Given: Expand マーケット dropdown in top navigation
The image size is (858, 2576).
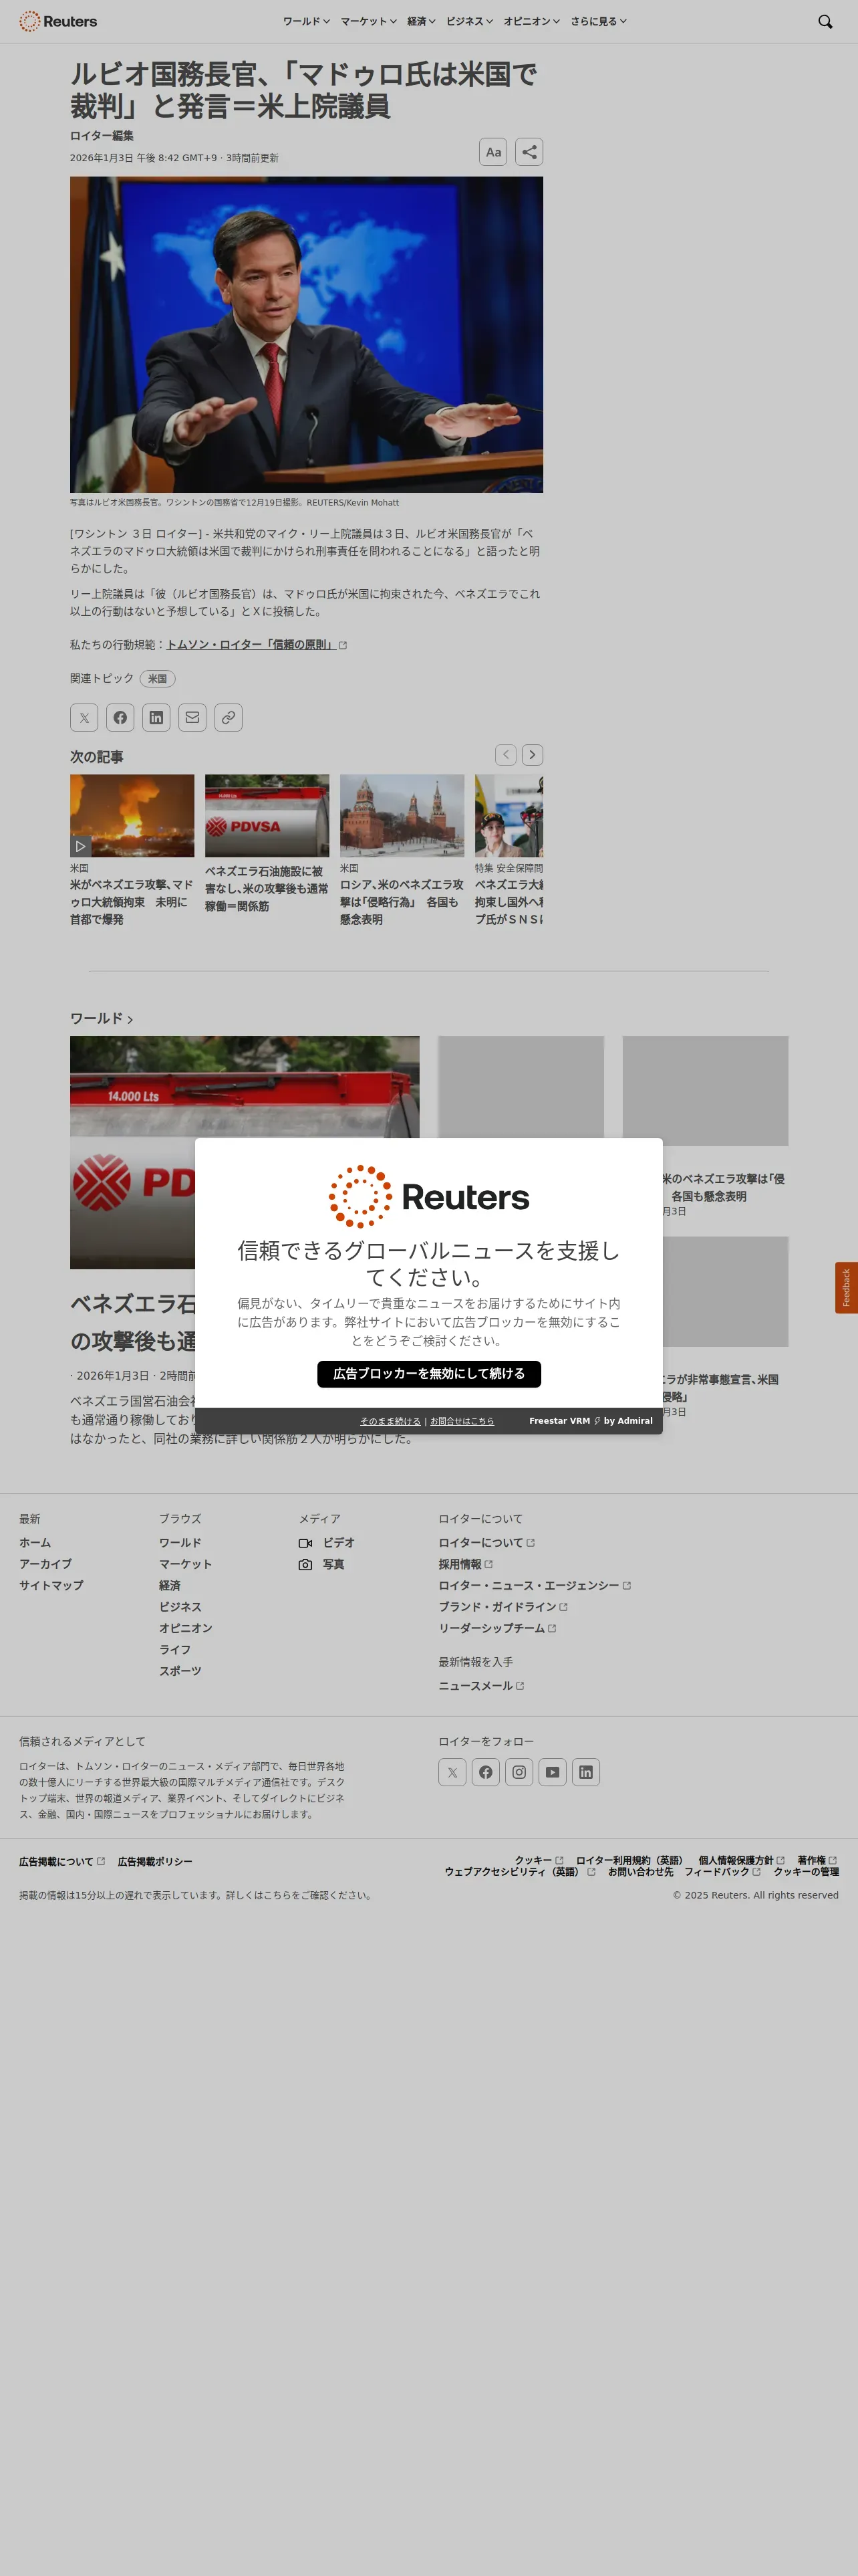Looking at the screenshot, I should (x=369, y=21).
